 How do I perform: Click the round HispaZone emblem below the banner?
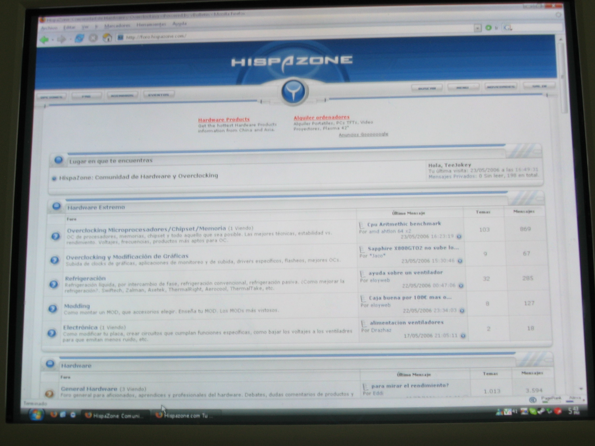pos(293,92)
